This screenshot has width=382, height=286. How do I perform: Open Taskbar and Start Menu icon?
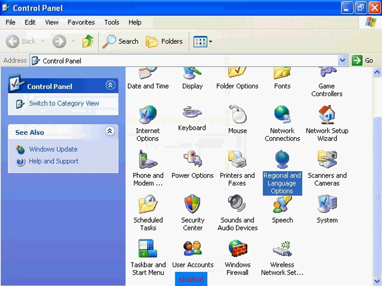(x=148, y=248)
